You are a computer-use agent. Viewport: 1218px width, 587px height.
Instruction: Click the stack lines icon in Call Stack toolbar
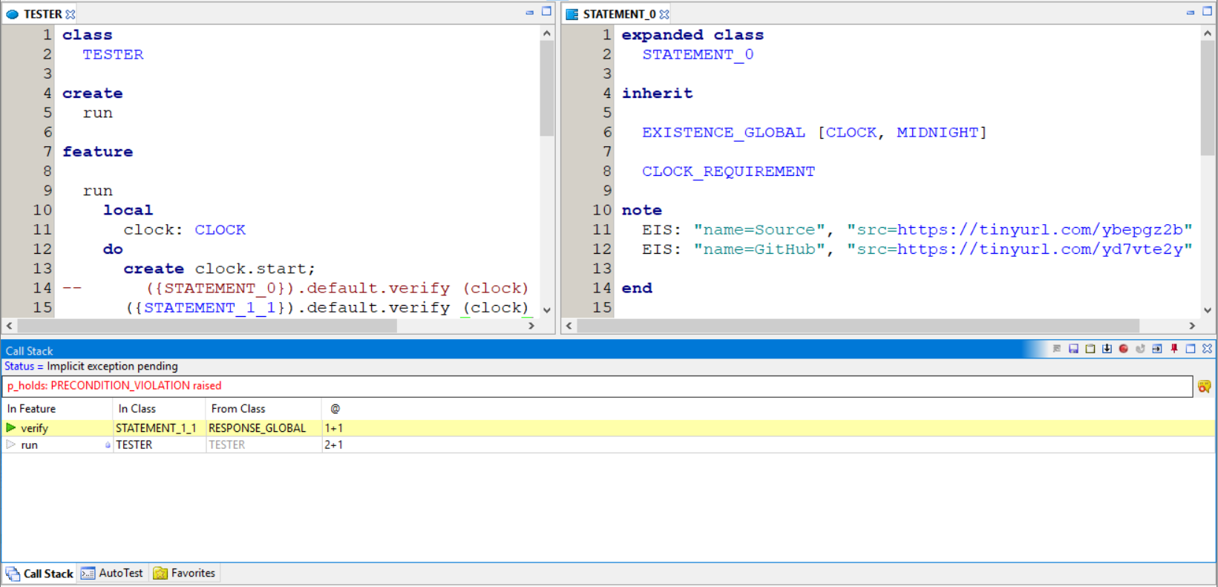pos(1057,349)
